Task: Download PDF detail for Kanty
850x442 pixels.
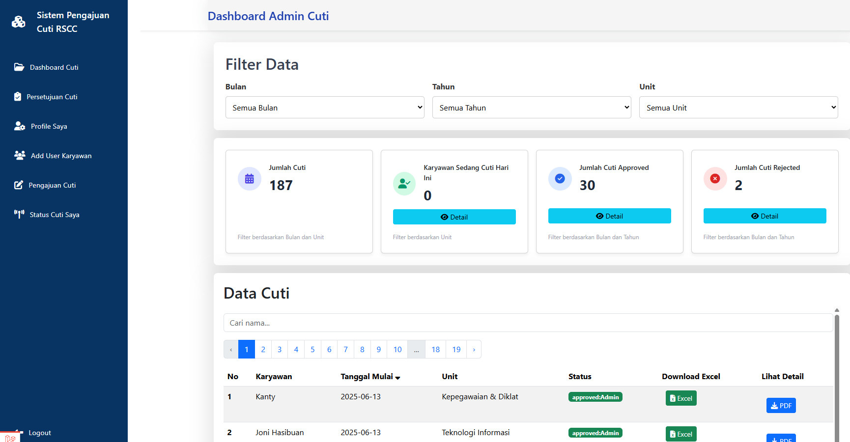Action: pos(781,406)
